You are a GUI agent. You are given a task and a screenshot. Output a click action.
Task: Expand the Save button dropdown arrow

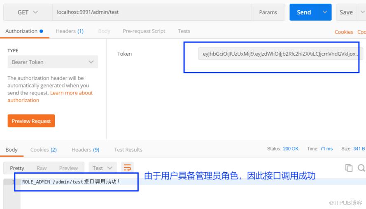(x=362, y=12)
